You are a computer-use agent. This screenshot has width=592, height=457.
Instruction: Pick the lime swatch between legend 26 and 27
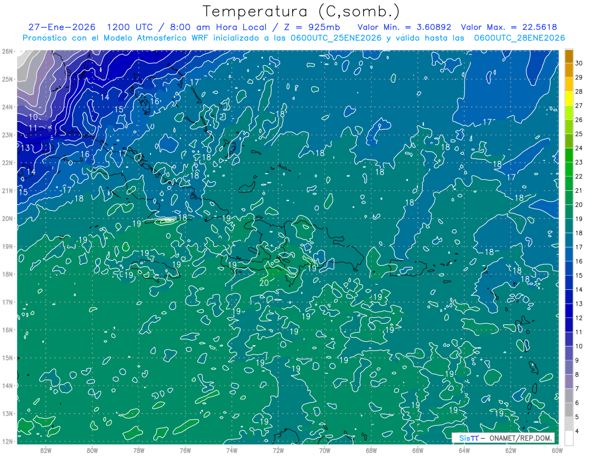pyautogui.click(x=569, y=112)
